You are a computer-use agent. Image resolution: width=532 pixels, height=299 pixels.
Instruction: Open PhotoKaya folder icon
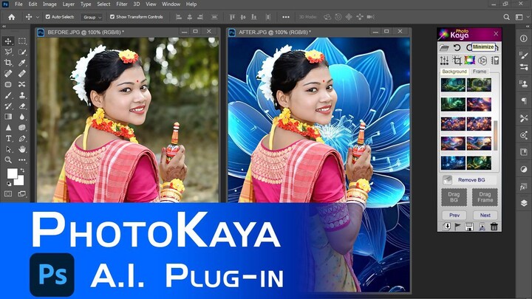(444, 48)
